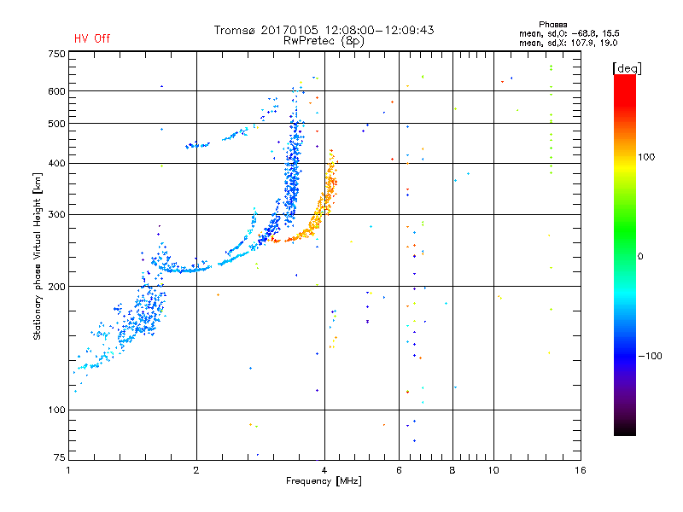Click the x-axis tick label '16'
Viewport: 683px width, 512px height.
[x=581, y=470]
